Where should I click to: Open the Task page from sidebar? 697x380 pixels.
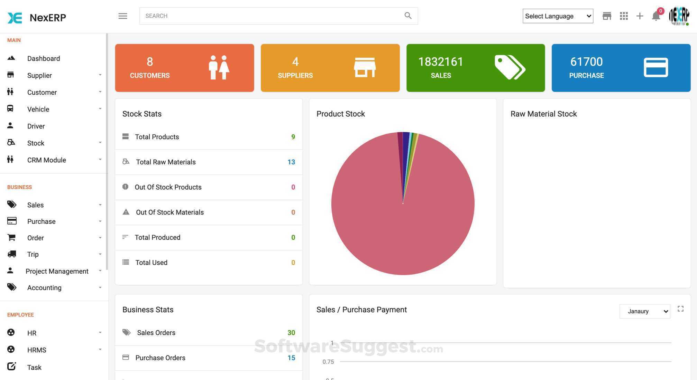click(x=34, y=367)
